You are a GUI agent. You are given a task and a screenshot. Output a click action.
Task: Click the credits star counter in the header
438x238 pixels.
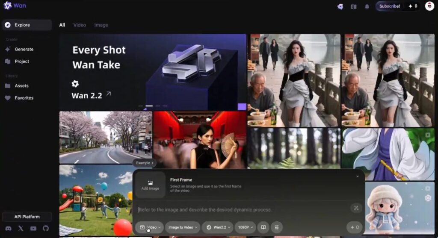[x=413, y=6]
